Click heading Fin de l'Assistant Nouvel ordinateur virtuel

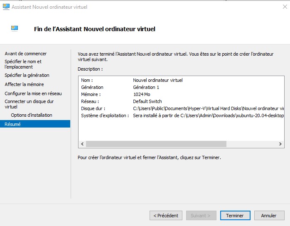94,29
